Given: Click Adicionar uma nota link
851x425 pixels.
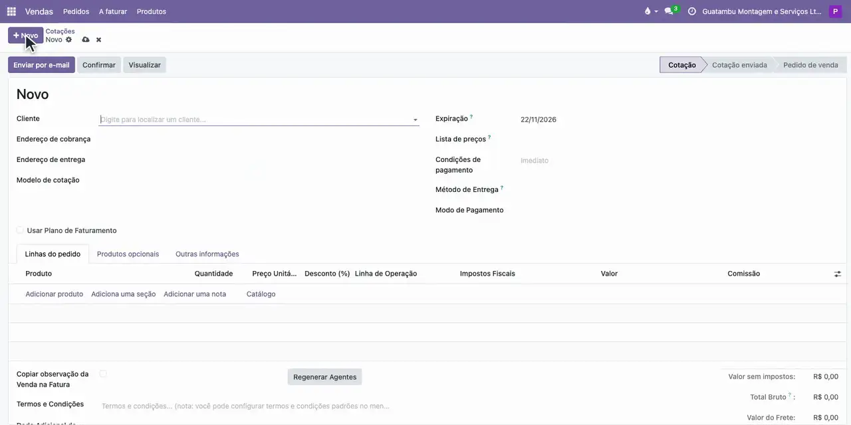Looking at the screenshot, I should tap(195, 294).
